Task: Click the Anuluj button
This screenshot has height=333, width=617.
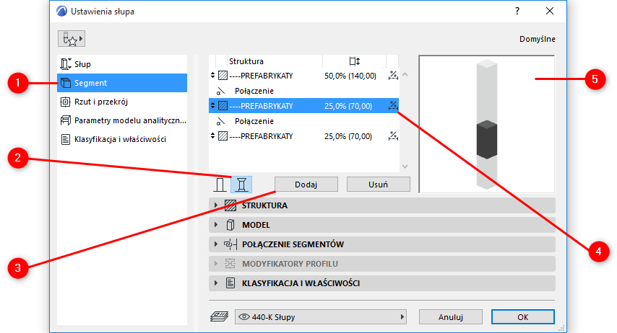Action: point(451,317)
